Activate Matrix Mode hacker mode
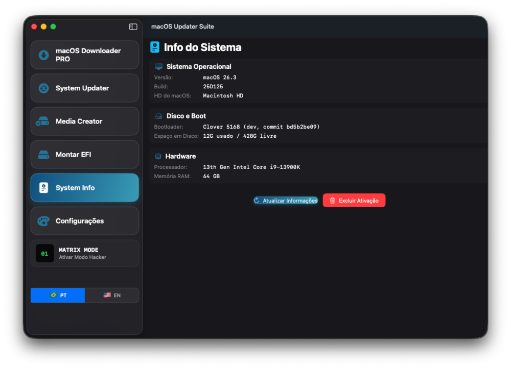Screen dimensions: 511x369 click(85, 254)
